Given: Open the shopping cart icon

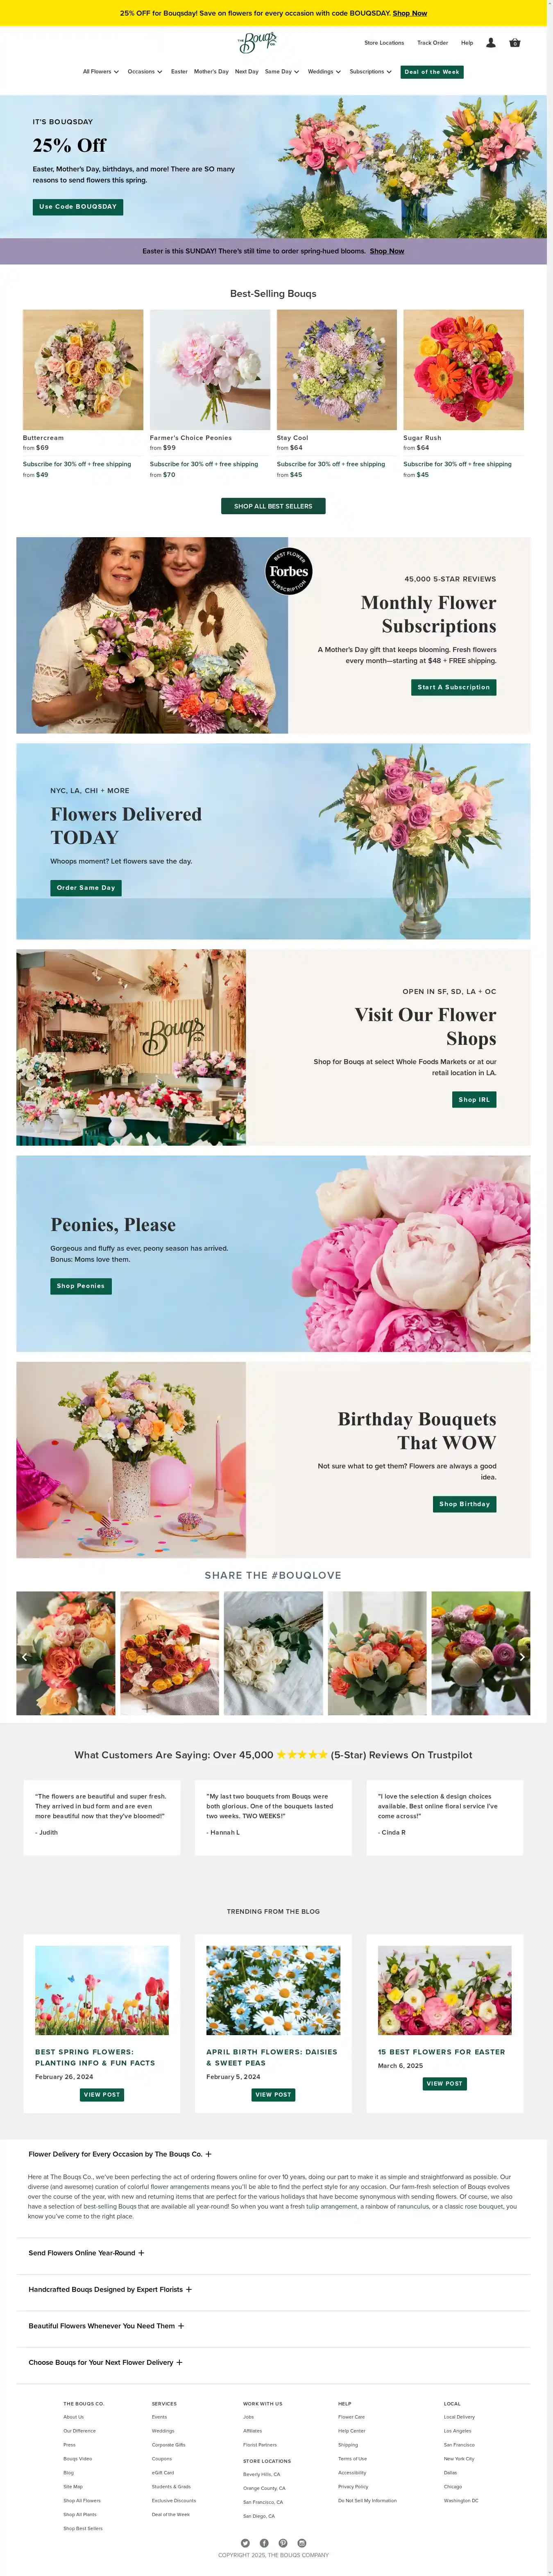Looking at the screenshot, I should [x=515, y=43].
